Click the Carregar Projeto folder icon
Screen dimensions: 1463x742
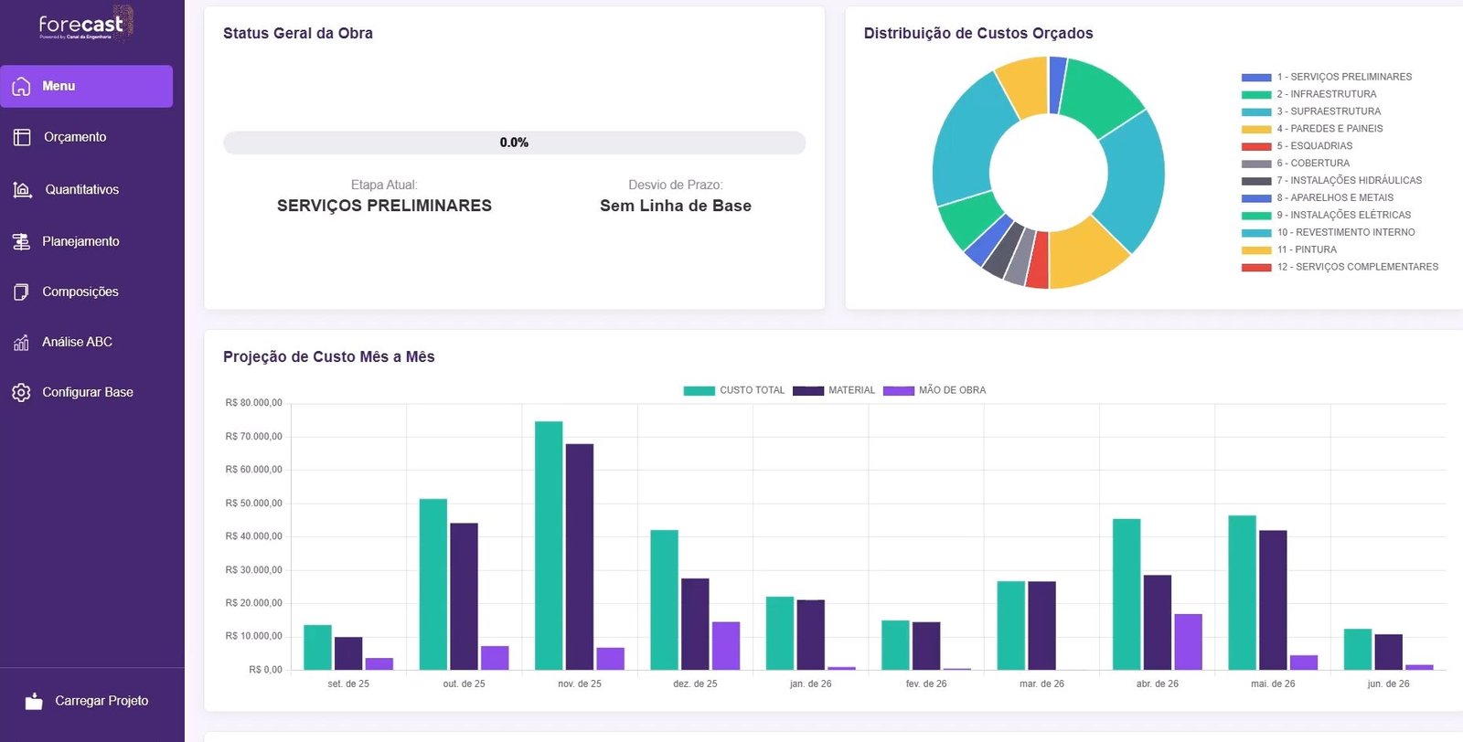tap(34, 701)
